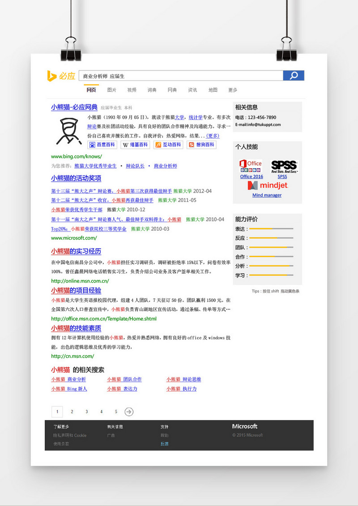The width and height of the screenshot is (358, 506).
Task: Open the Office 2016 text link
Action: pyautogui.click(x=251, y=176)
